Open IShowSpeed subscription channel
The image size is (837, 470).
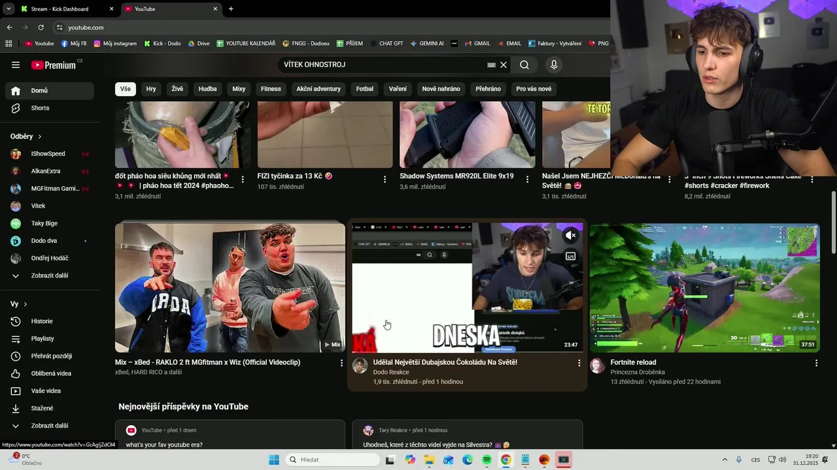pyautogui.click(x=50, y=154)
